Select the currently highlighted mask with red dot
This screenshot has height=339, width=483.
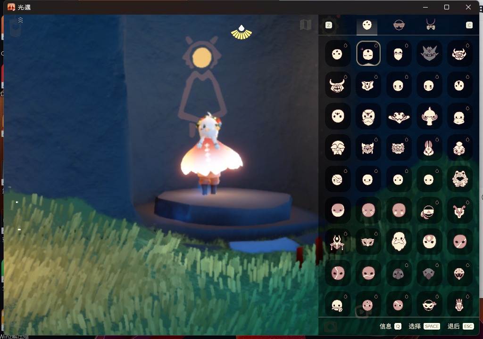(x=368, y=54)
